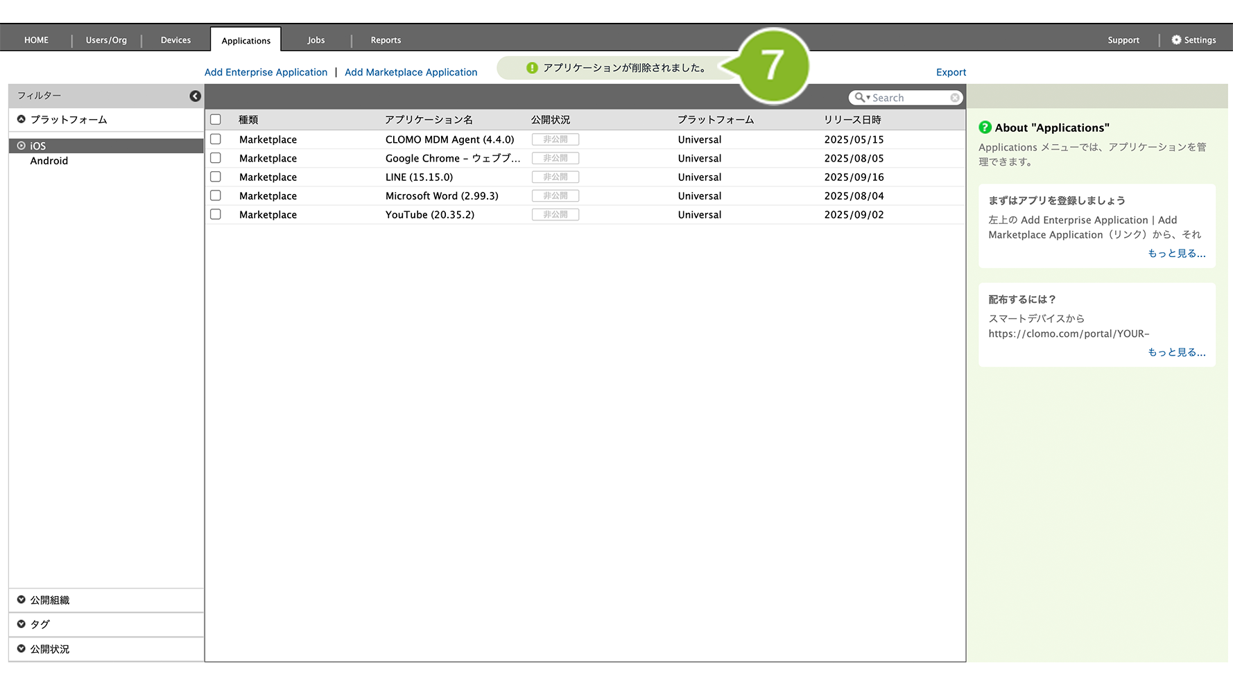Click the search magnifier icon
The height and width of the screenshot is (693, 1233).
[x=860, y=98]
